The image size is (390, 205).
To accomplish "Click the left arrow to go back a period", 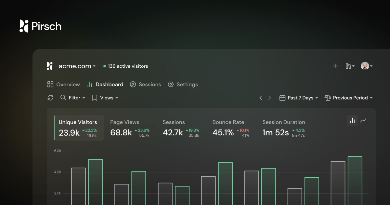I will coord(261,98).
